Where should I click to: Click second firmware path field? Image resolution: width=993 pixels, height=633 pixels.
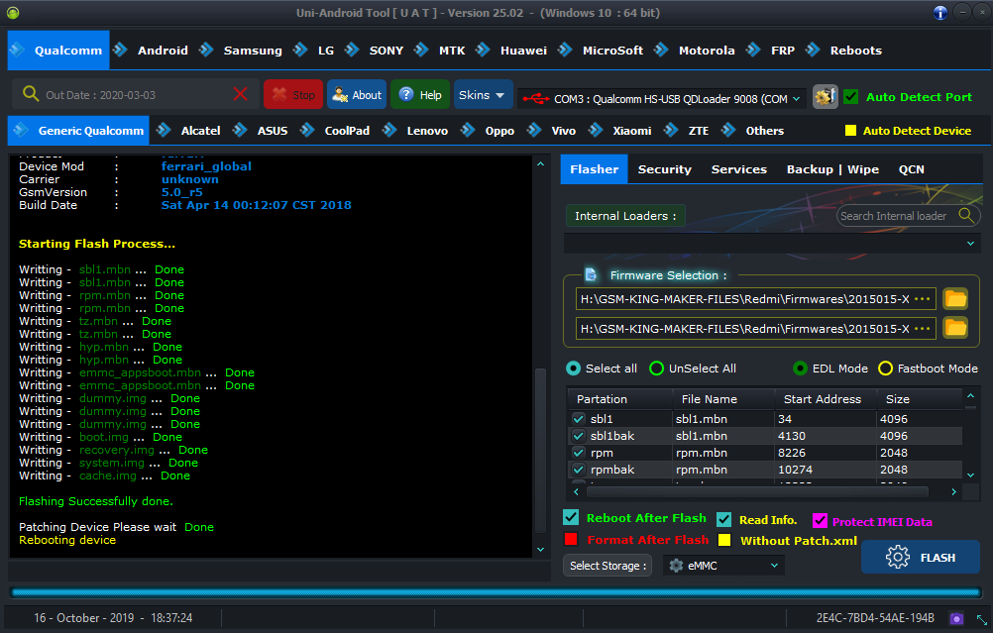pos(755,329)
